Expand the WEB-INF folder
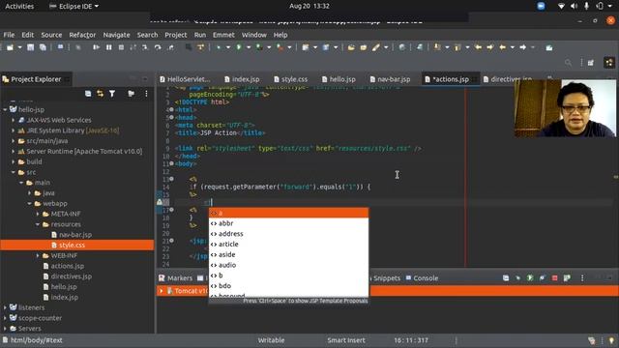This screenshot has width=619, height=348. click(x=38, y=255)
